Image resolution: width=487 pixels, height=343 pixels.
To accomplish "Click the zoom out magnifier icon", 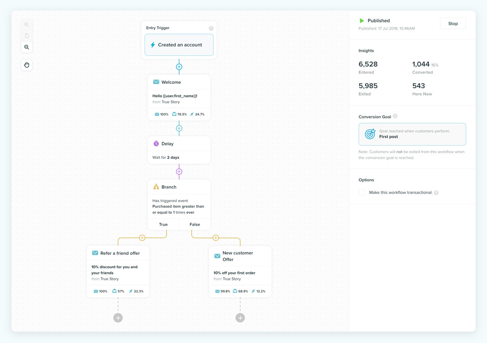I will (x=27, y=47).
